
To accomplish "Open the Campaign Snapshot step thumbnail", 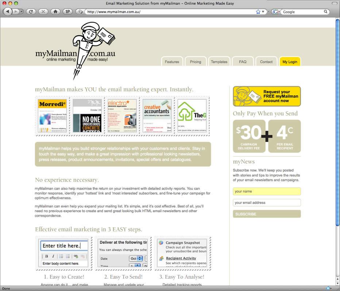I will click(182, 253).
